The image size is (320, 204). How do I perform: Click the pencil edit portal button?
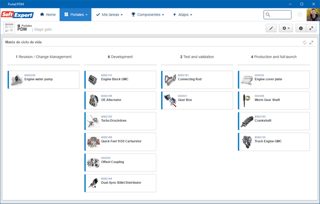coord(271,28)
